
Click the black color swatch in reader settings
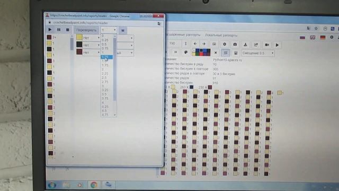tap(79, 45)
